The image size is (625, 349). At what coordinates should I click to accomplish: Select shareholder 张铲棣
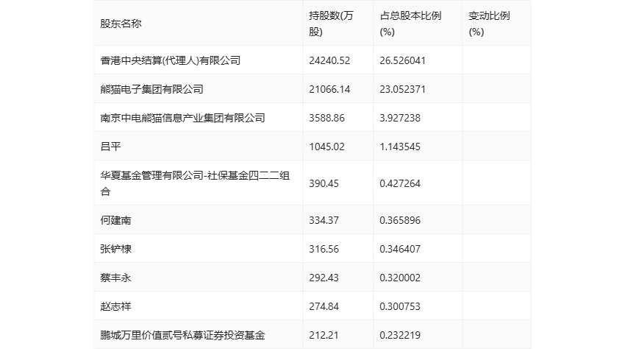115,249
